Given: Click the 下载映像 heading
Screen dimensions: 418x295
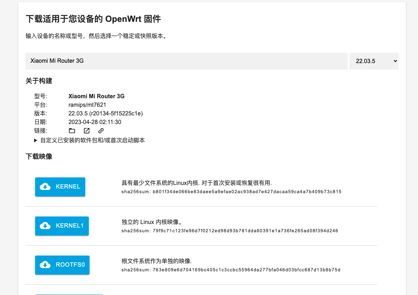Looking at the screenshot, I should tap(39, 157).
